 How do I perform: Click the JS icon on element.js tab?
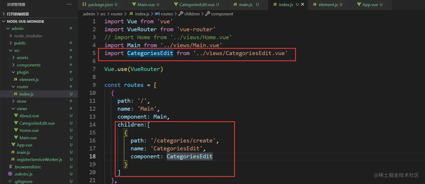(315, 4)
